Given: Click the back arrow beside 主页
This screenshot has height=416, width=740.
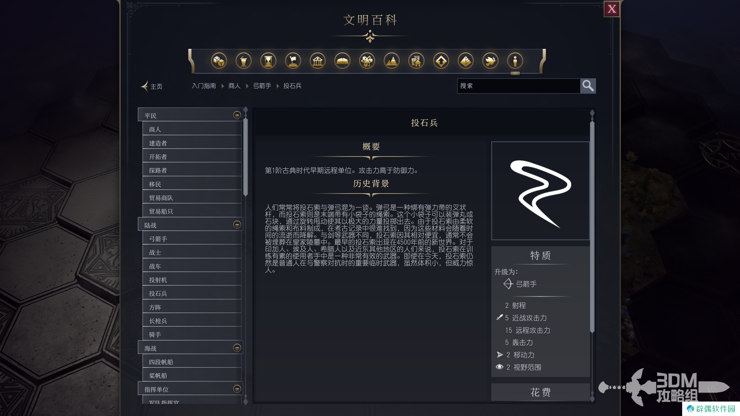Looking at the screenshot, I should 144,86.
